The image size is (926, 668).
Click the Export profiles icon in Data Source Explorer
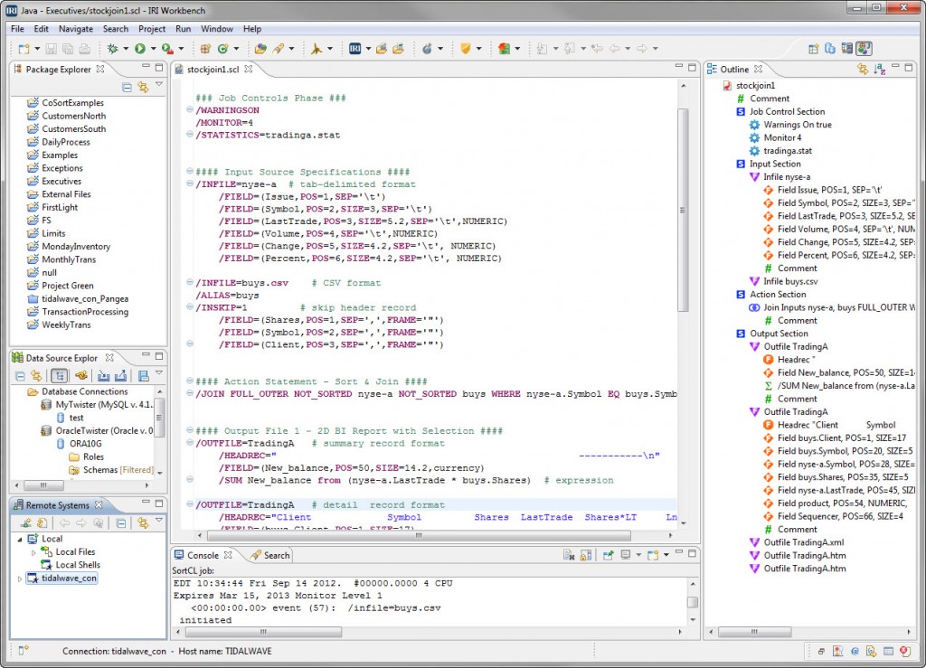pyautogui.click(x=121, y=376)
